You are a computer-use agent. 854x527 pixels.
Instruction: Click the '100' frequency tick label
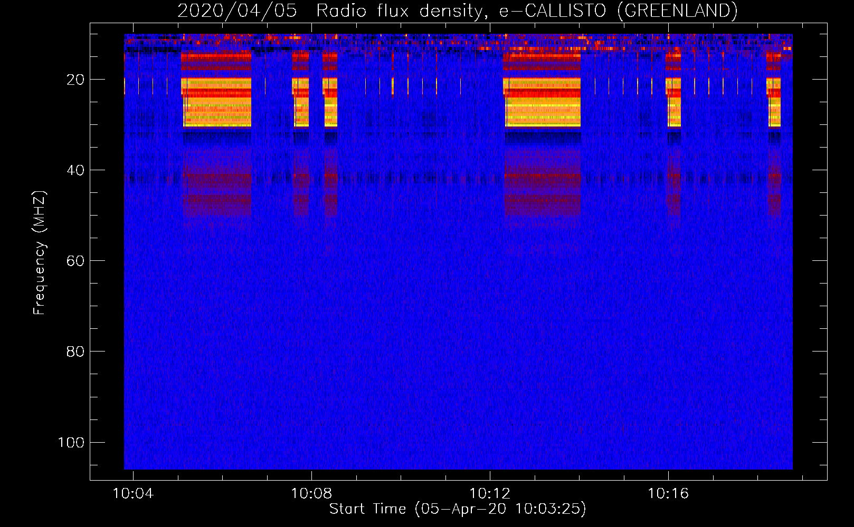[71, 442]
